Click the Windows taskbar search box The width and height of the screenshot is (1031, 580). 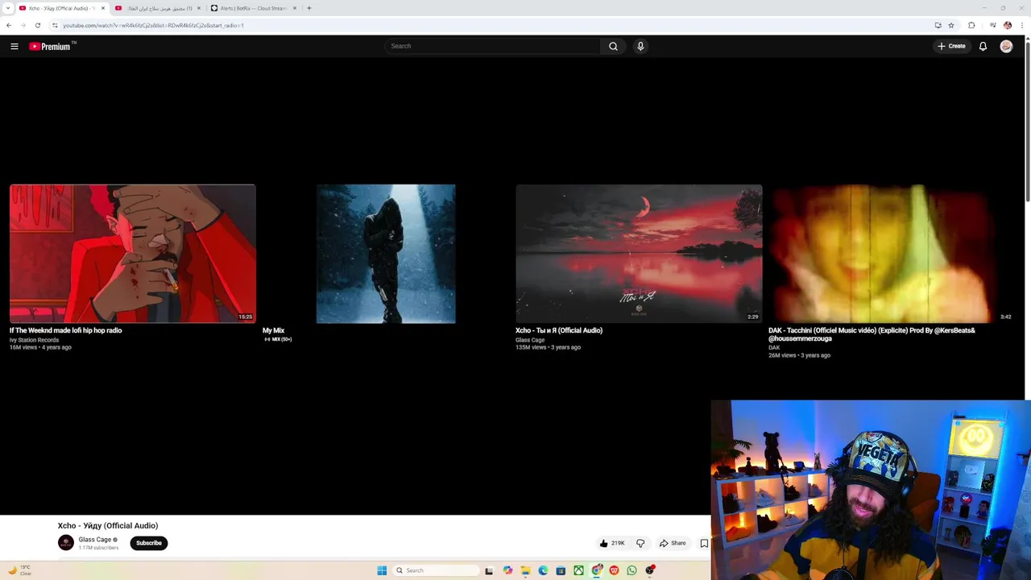click(435, 570)
